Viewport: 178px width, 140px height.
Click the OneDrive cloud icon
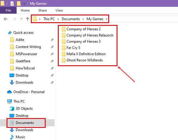coord(9,92)
